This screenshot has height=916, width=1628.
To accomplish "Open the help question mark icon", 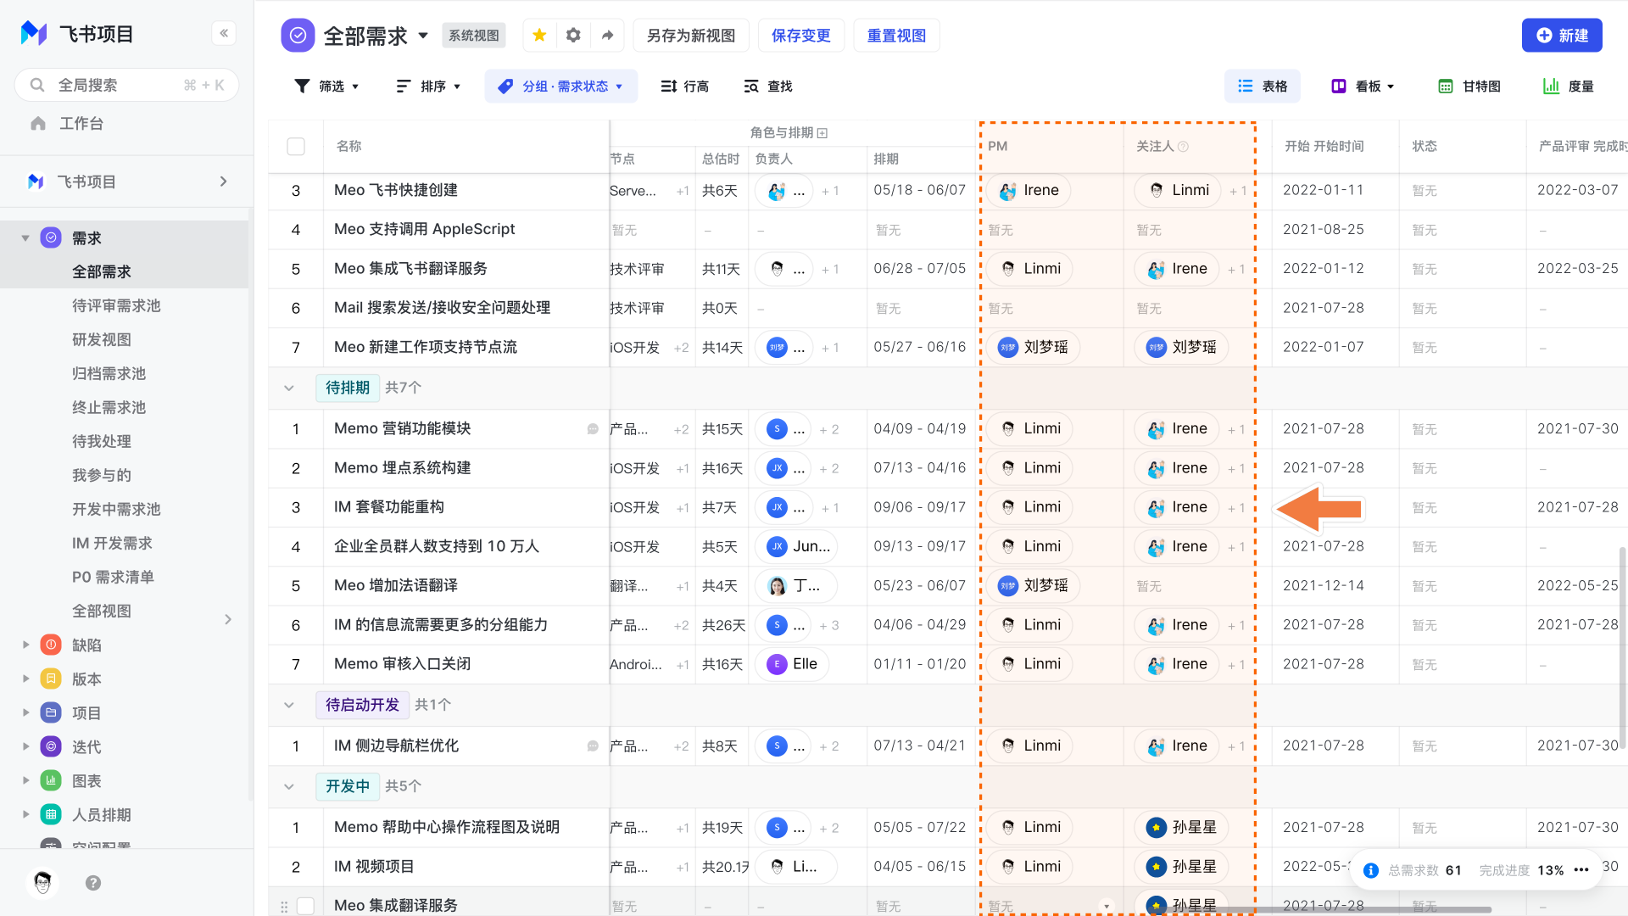I will pos(93,883).
